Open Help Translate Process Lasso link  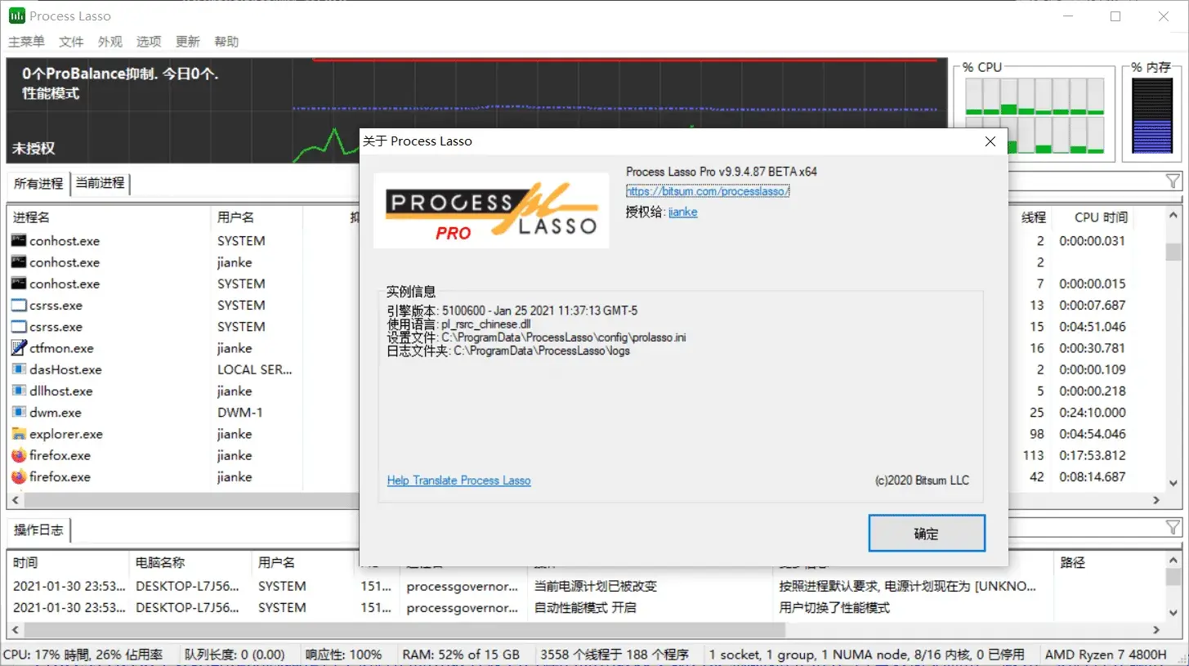(458, 481)
